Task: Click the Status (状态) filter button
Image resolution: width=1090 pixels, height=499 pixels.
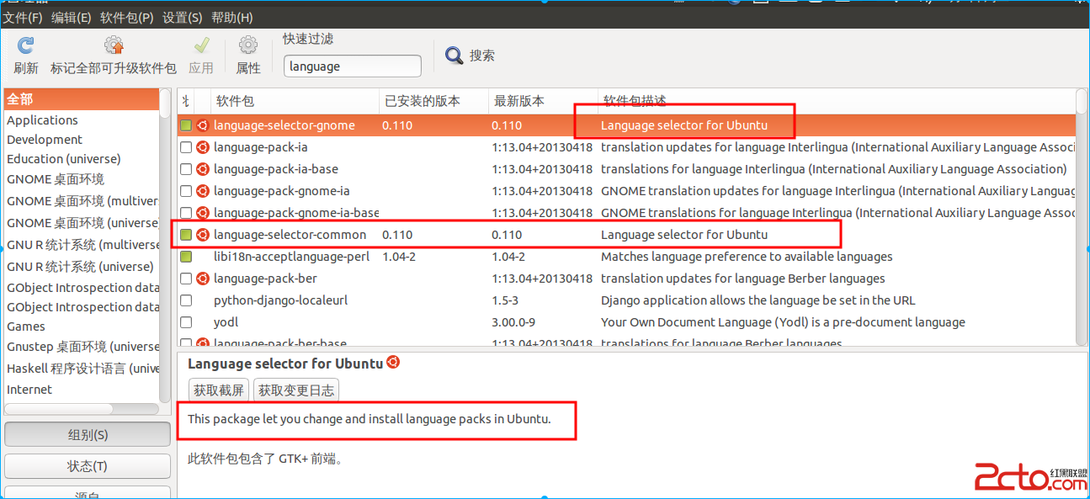Action: 88,466
